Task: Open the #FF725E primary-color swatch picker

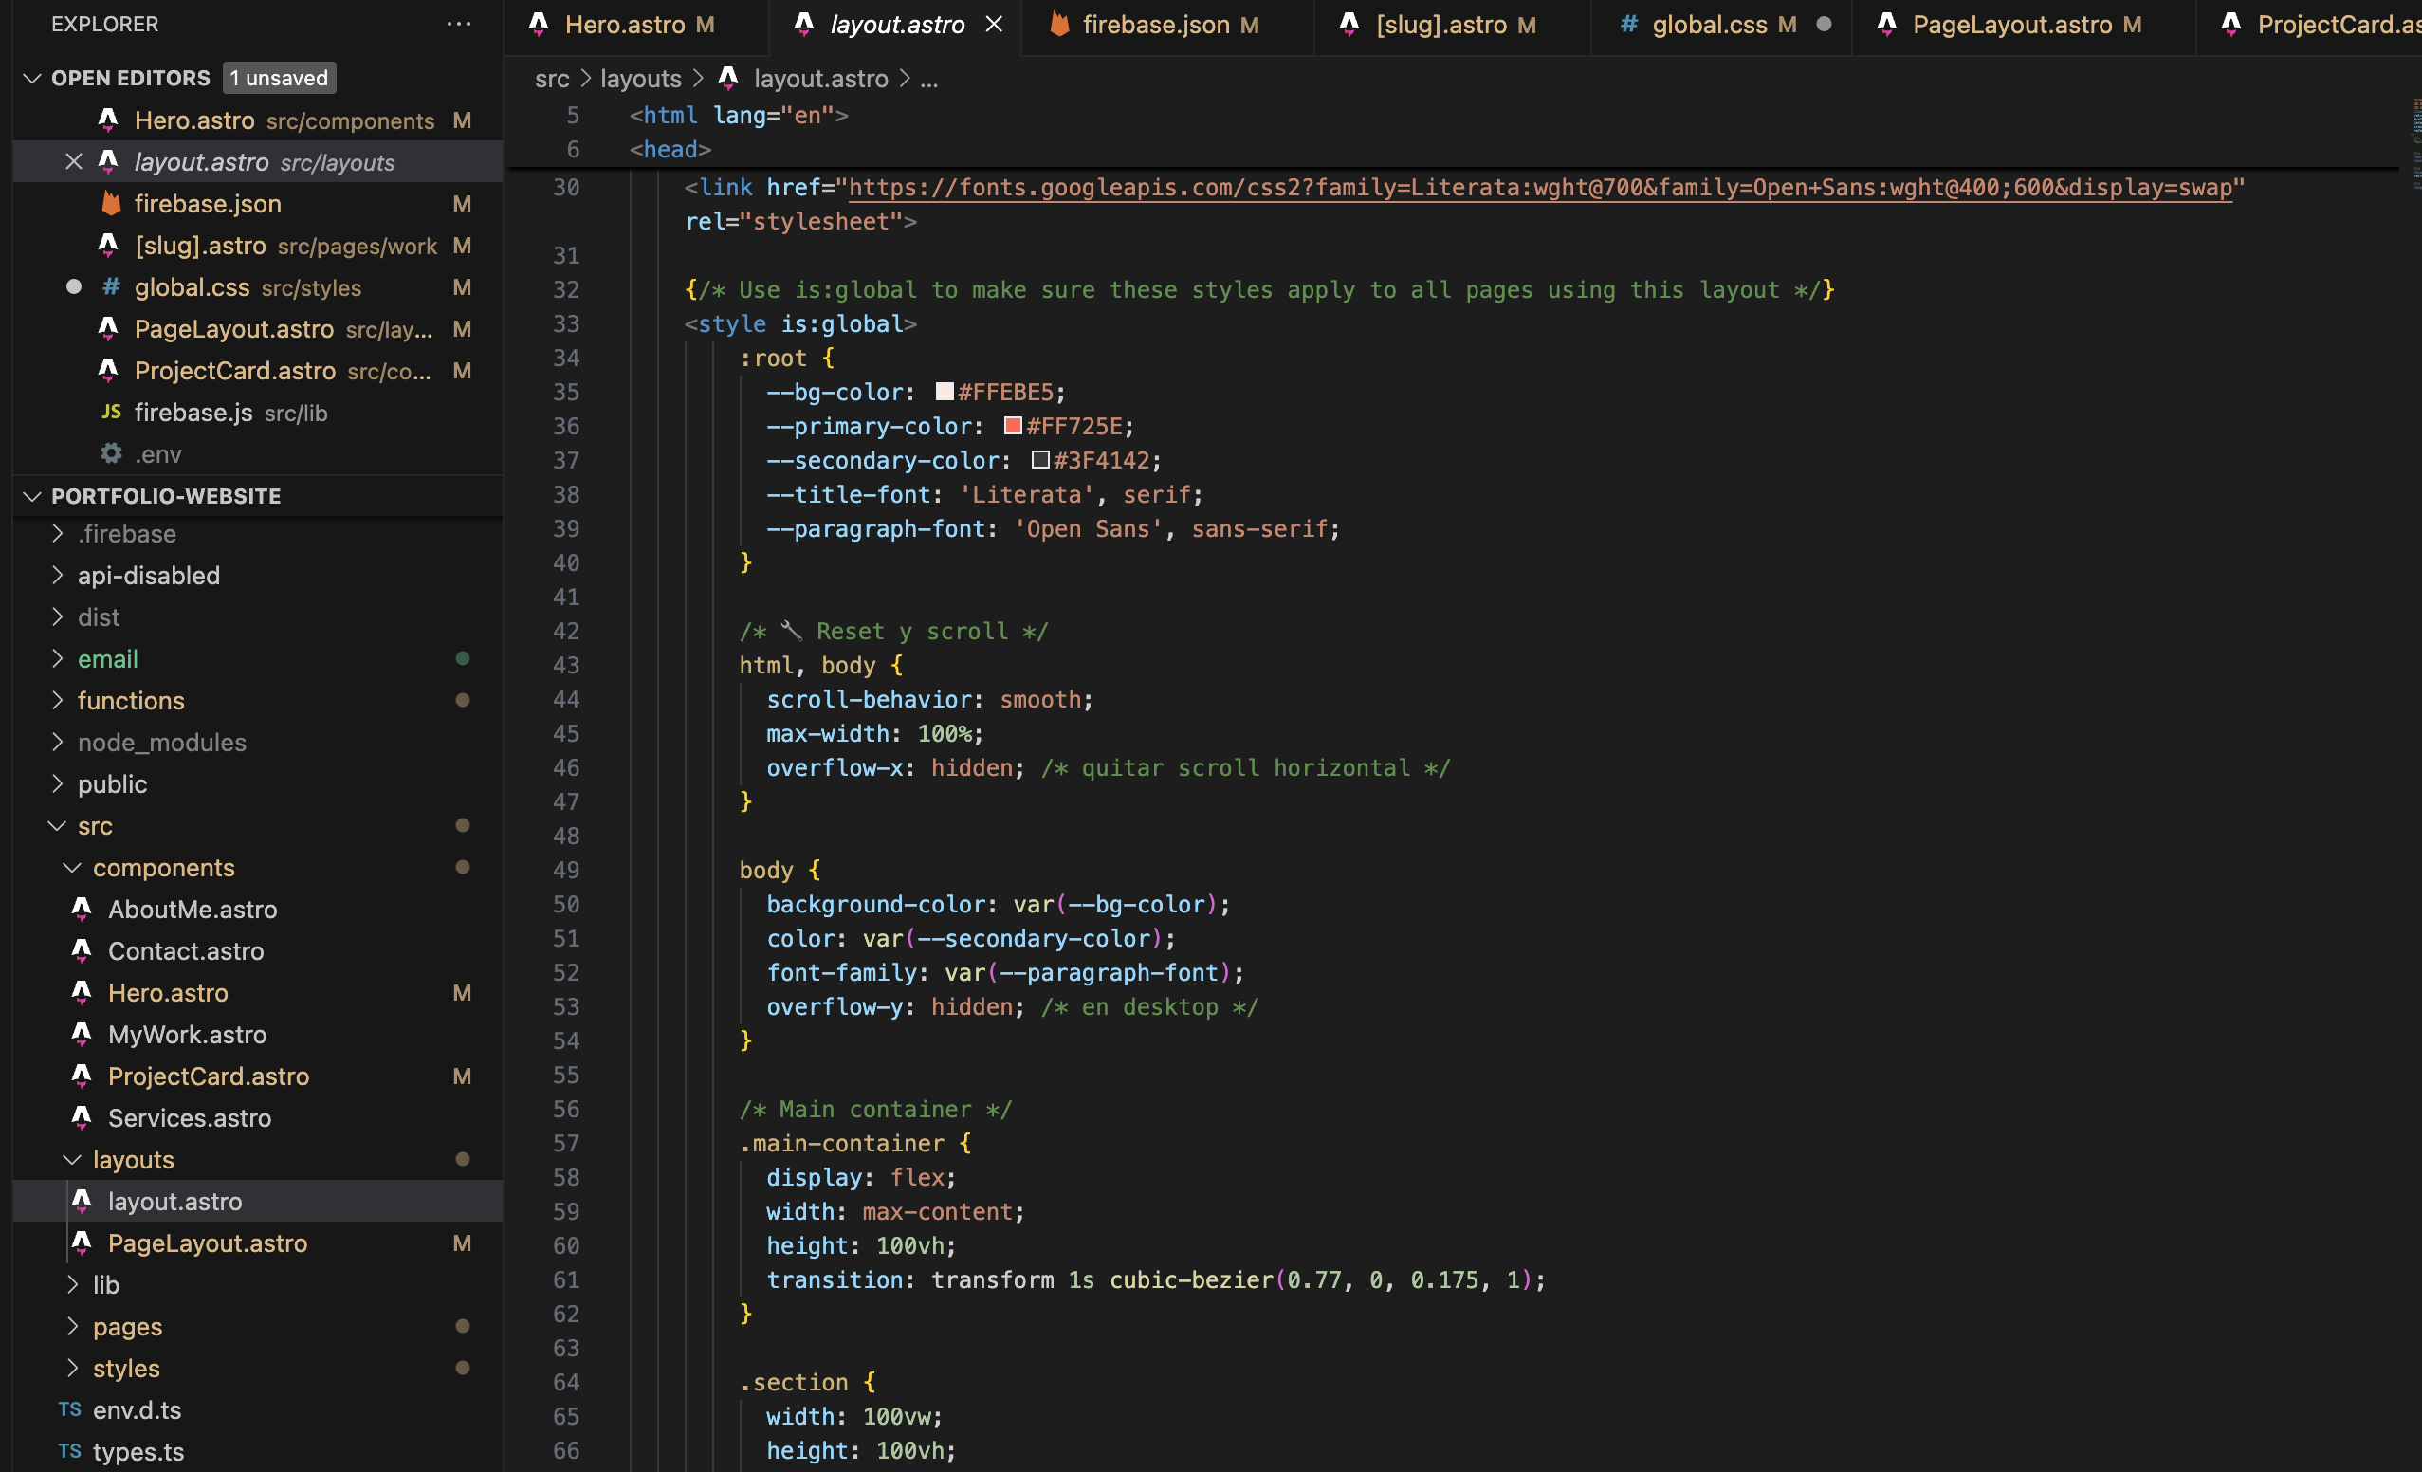Action: pos(1013,426)
